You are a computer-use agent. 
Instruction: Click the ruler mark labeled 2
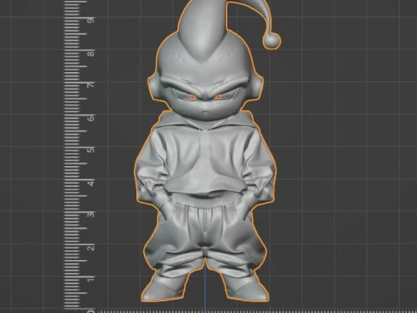(91, 248)
